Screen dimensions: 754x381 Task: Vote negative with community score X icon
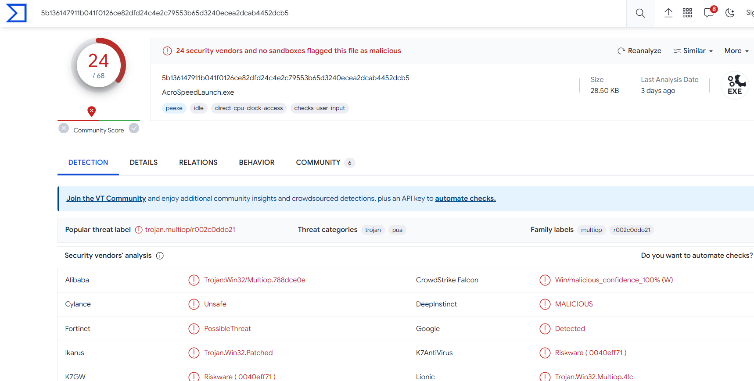pos(64,128)
